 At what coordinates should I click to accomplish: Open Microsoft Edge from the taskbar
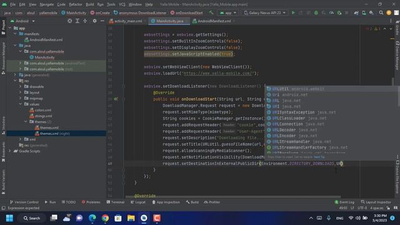tap(92, 218)
